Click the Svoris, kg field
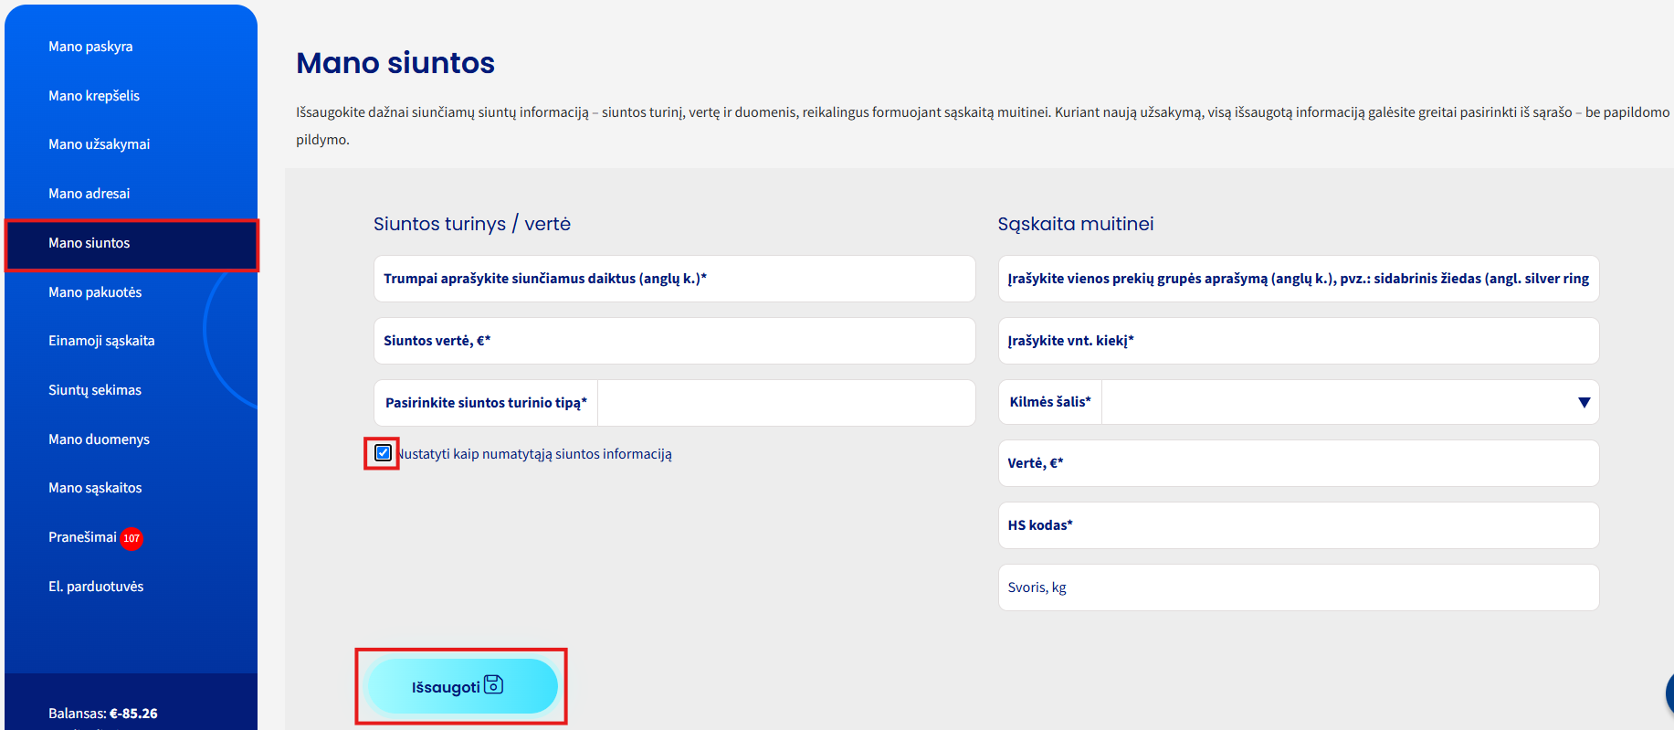This screenshot has height=730, width=1674. coord(1299,587)
